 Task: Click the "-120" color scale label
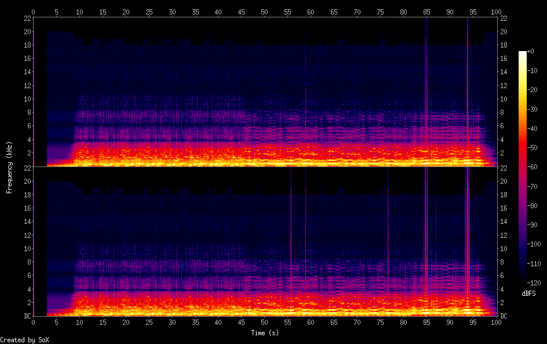pyautogui.click(x=534, y=283)
